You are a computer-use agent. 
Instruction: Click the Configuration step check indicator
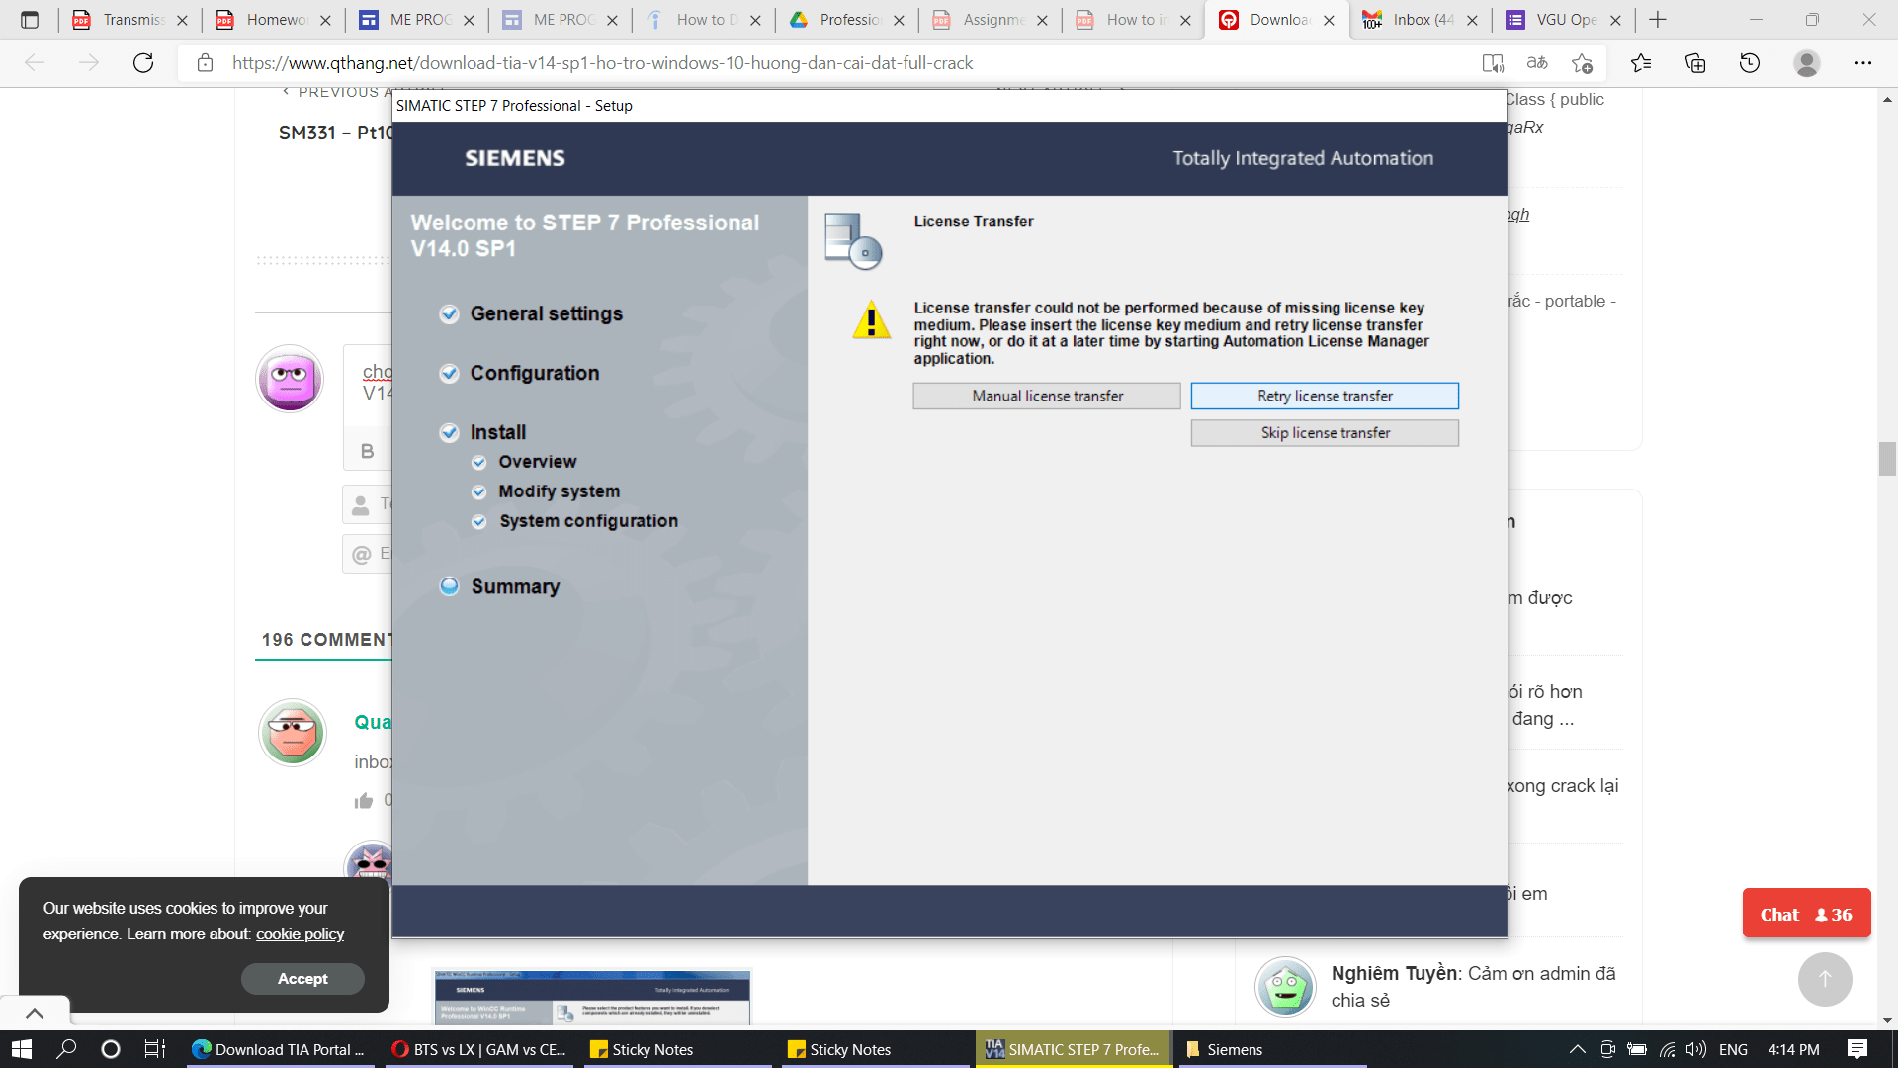pyautogui.click(x=450, y=374)
